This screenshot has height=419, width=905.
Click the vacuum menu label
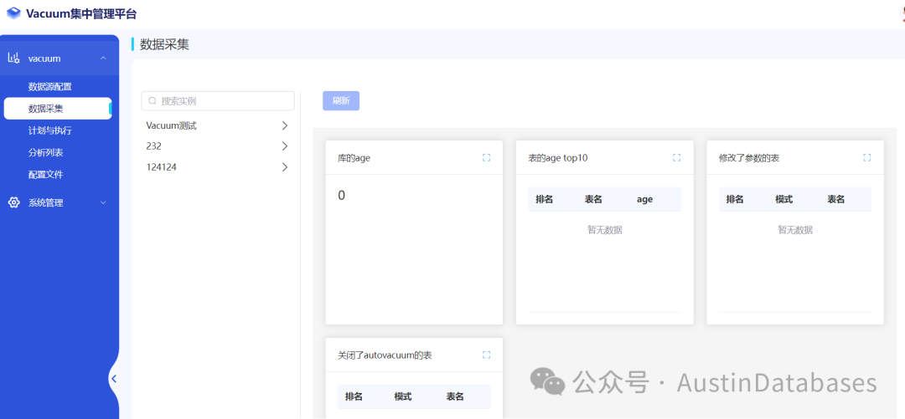pos(44,59)
